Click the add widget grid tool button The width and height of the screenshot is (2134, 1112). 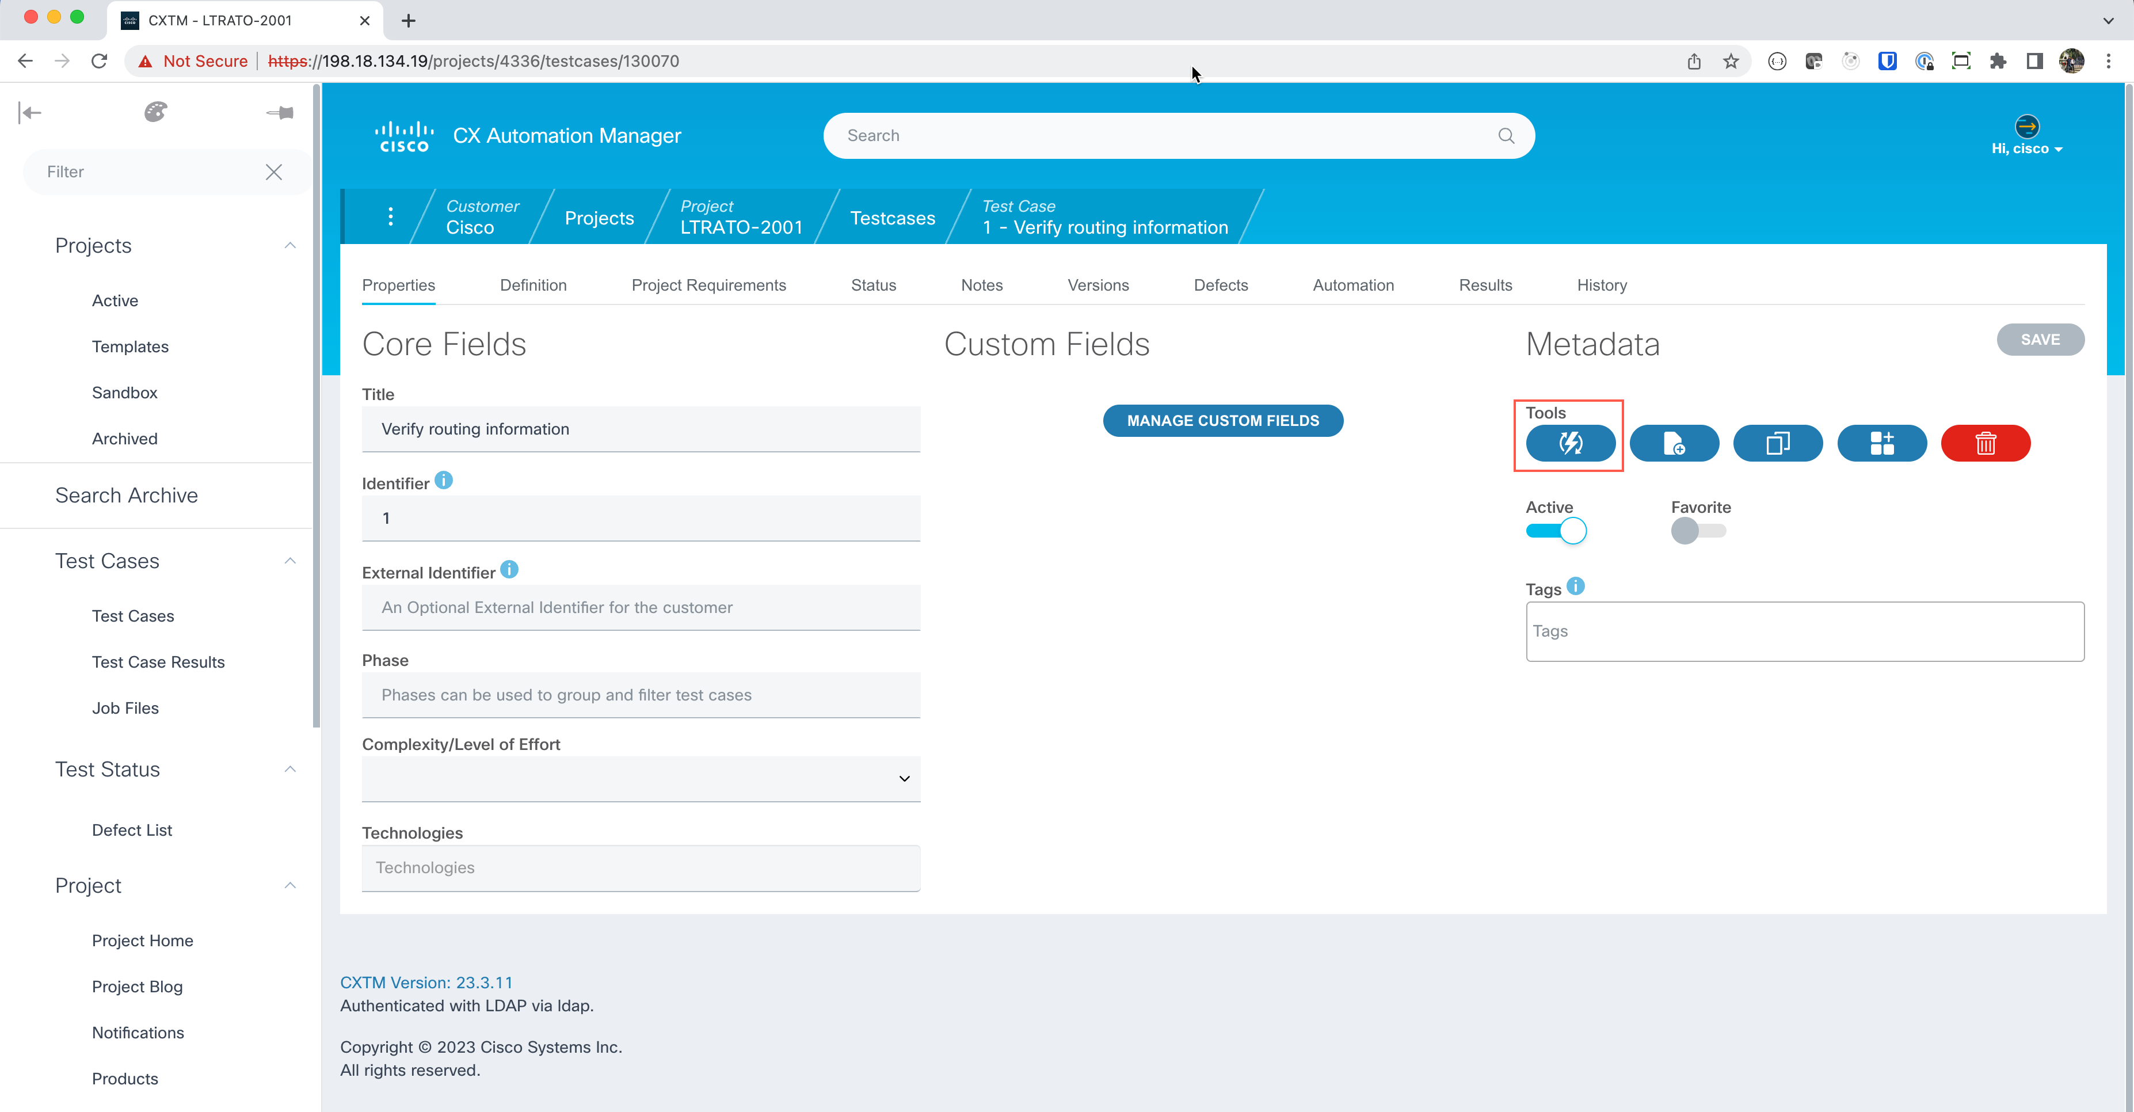tap(1882, 443)
